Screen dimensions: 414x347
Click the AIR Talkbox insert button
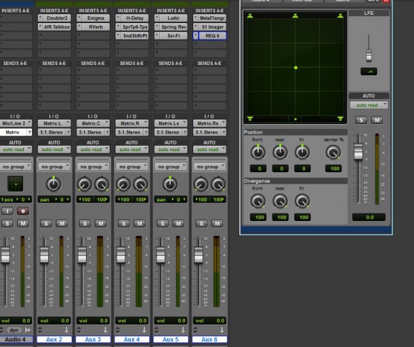tap(56, 27)
